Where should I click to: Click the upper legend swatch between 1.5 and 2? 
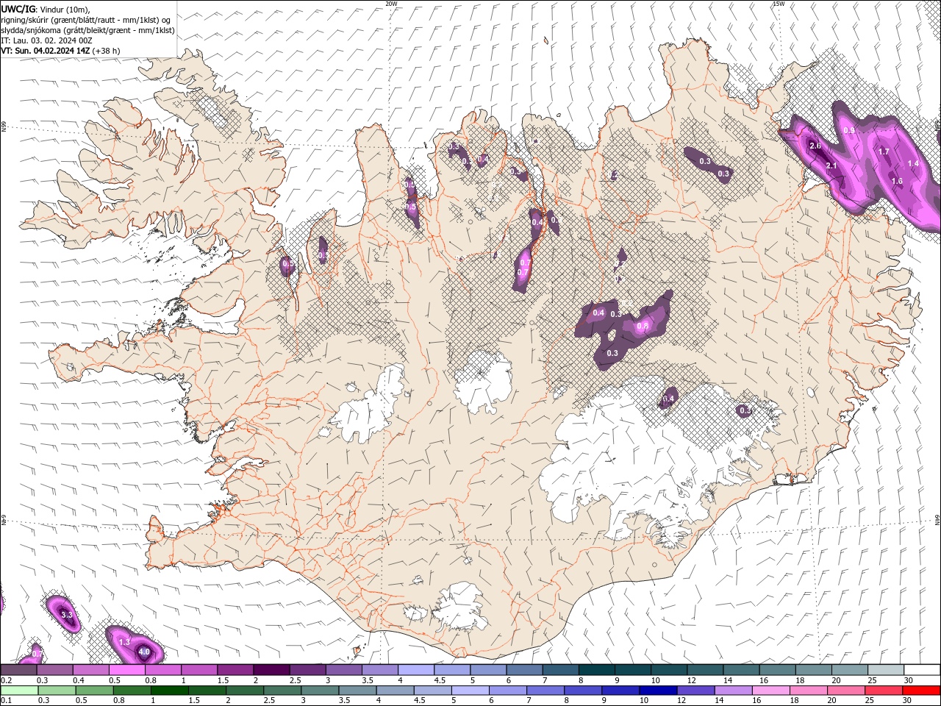(x=236, y=669)
